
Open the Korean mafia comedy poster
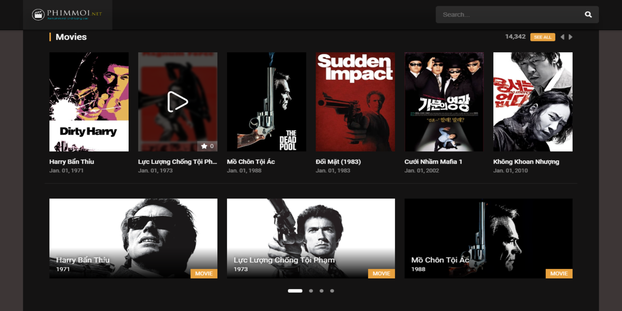444,102
